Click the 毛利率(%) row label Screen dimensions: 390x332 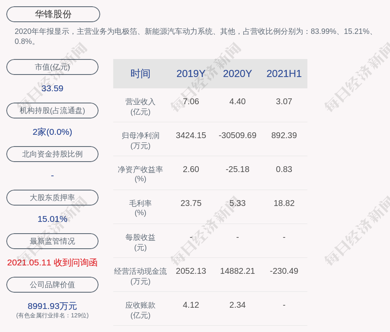click(x=140, y=208)
